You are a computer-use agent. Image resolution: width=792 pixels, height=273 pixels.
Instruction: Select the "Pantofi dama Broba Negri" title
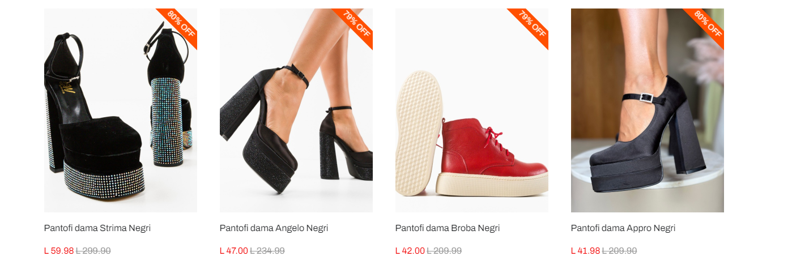pyautogui.click(x=448, y=228)
